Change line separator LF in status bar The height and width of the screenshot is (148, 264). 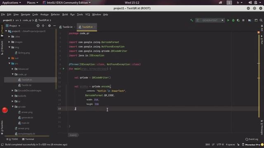(213, 144)
